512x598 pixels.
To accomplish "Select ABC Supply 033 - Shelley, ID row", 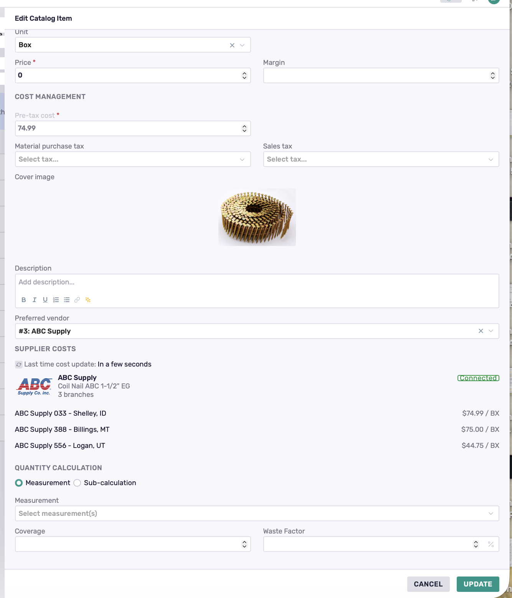I will pos(257,413).
